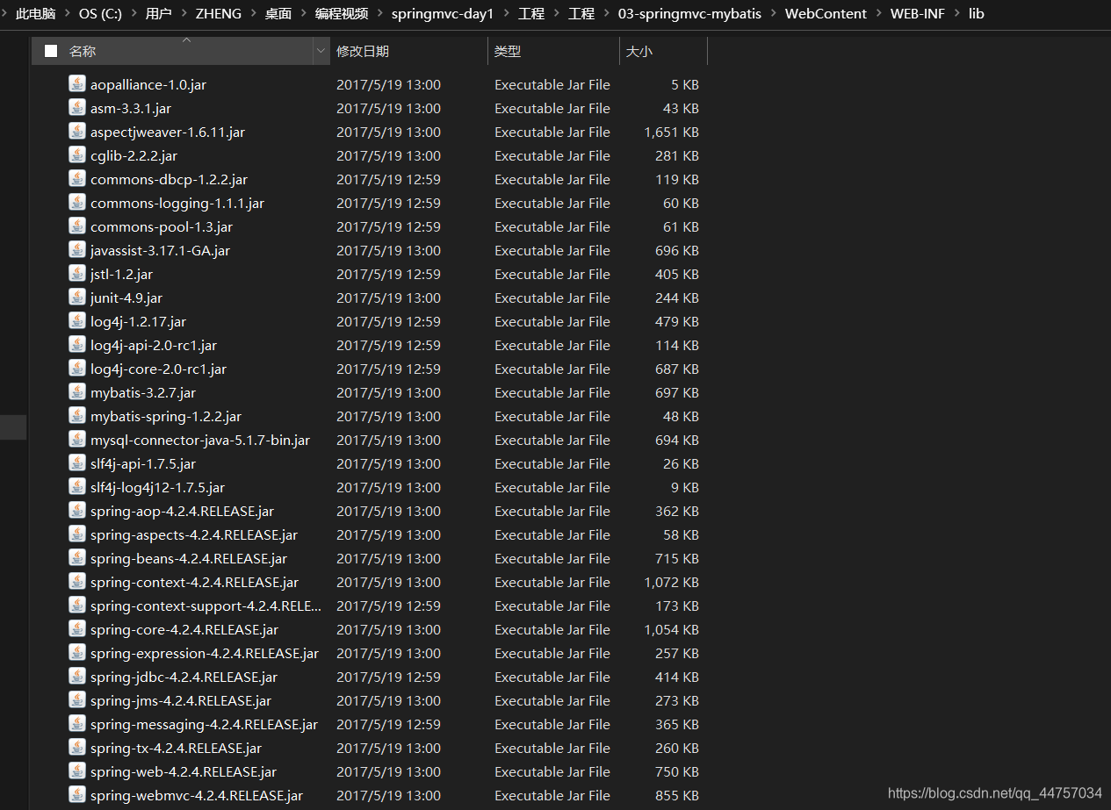Click the spring-aop-4.2.4.RELEASE.jar jar icon

coord(77,511)
